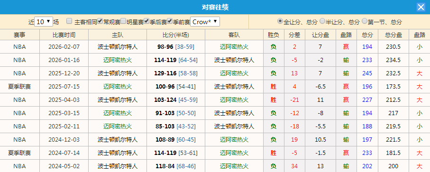Click the date 2025-04-03
430x172 pixels.
coord(64,100)
